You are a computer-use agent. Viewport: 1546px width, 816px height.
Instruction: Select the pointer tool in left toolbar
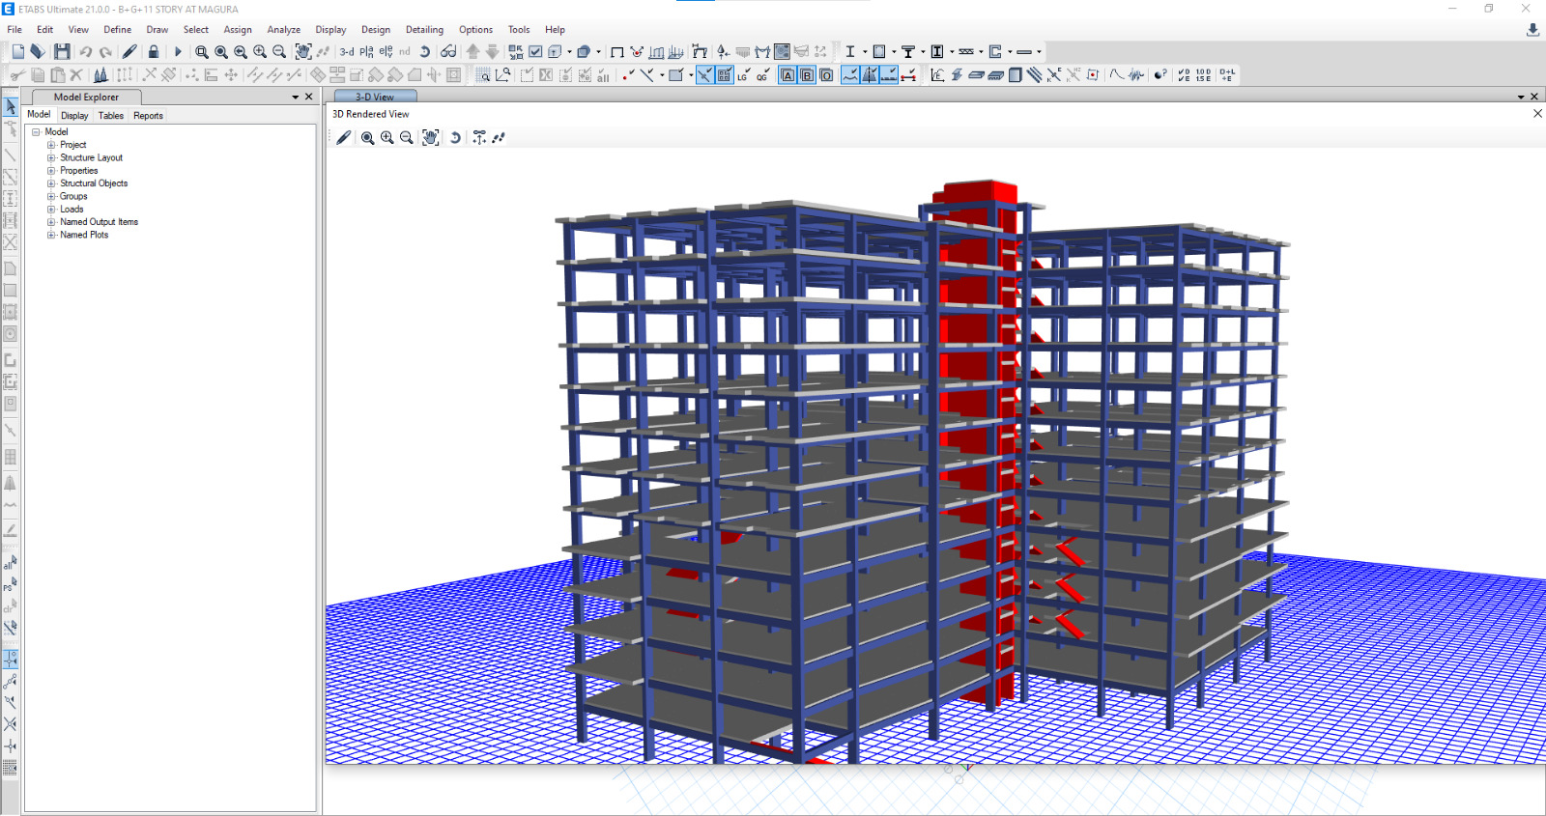[x=11, y=106]
